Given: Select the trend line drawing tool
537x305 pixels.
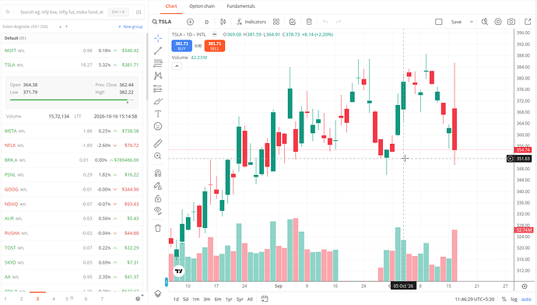Looking at the screenshot, I should click(x=158, y=51).
